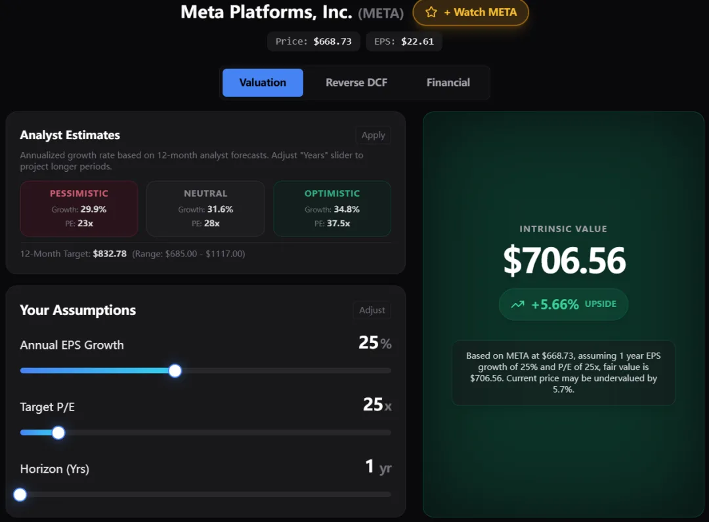The image size is (709, 522).
Task: Select the Neutral estimate card
Action: [205, 209]
